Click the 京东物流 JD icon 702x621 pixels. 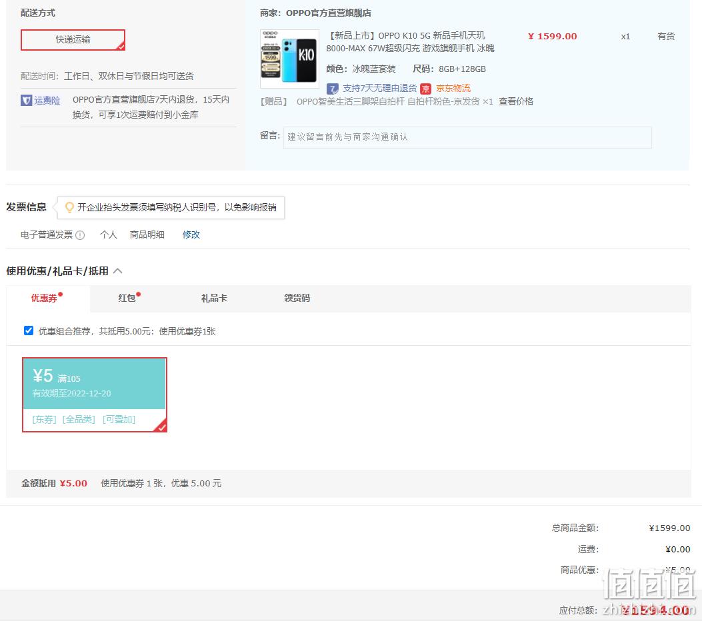click(426, 89)
